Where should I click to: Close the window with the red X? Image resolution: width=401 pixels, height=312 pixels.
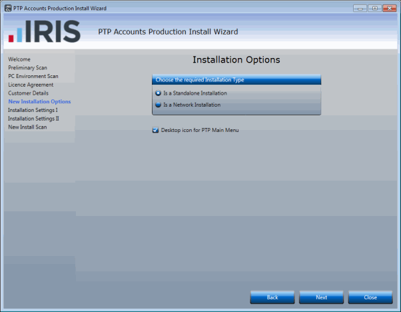coord(390,8)
